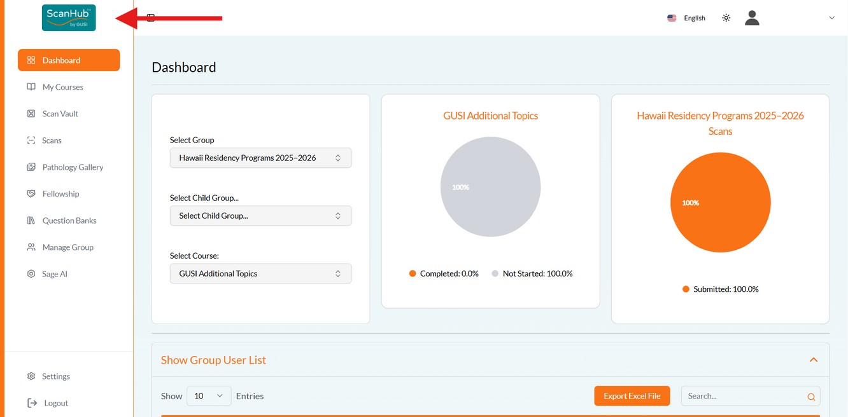Click the Settings gear icon

tap(31, 376)
